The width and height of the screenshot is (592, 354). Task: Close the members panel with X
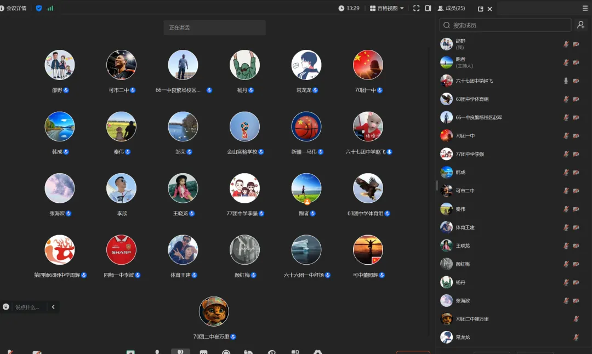[x=489, y=9]
